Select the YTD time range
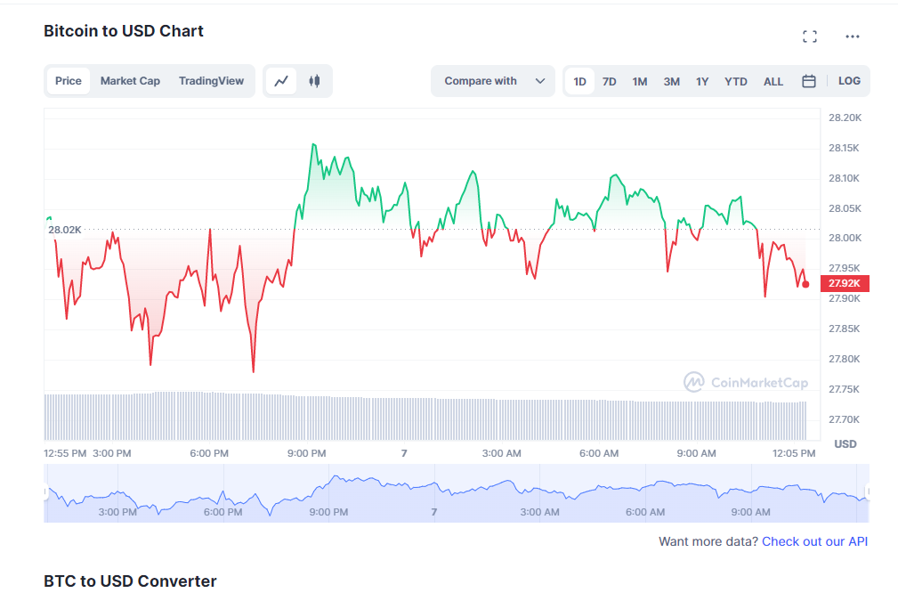898x601 pixels. point(736,81)
